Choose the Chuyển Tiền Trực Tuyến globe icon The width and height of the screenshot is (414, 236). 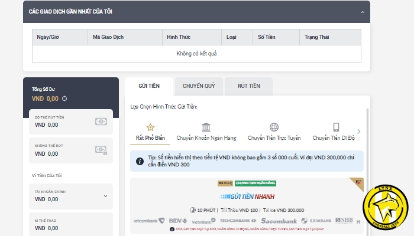(x=274, y=127)
